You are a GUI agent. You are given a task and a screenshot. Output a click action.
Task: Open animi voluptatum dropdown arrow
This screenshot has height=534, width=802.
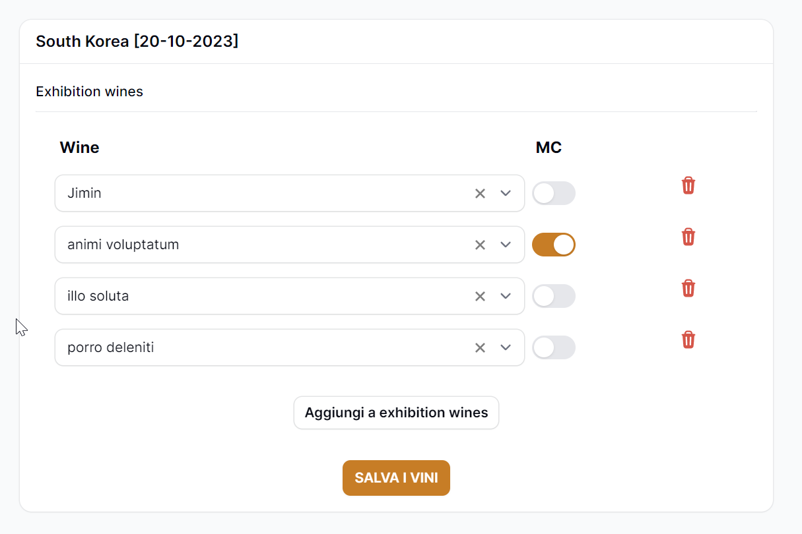[506, 245]
